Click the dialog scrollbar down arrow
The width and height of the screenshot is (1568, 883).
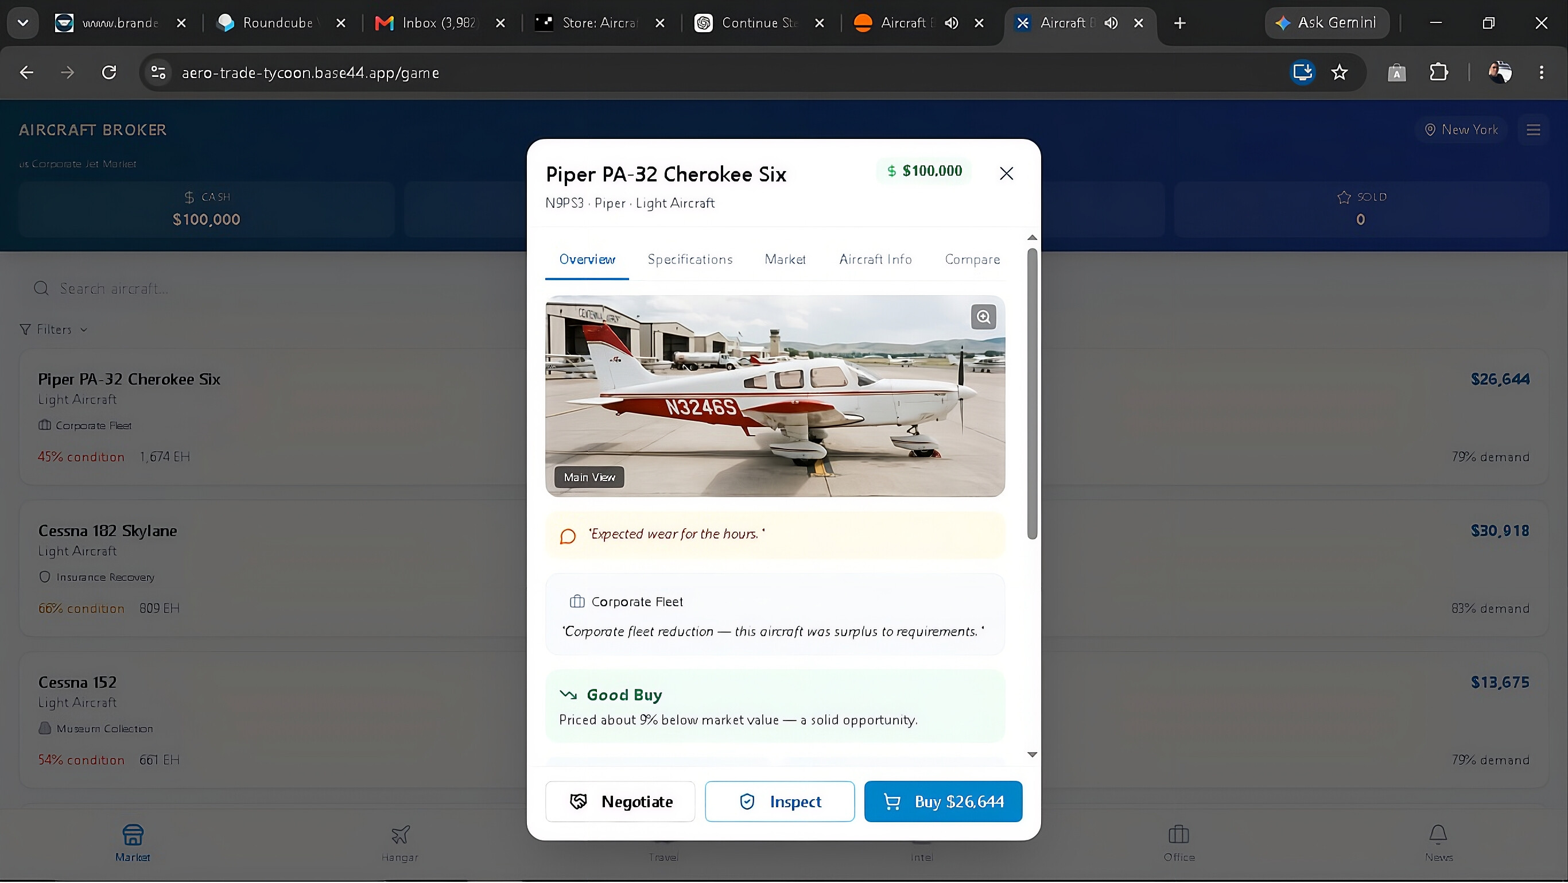coord(1032,754)
